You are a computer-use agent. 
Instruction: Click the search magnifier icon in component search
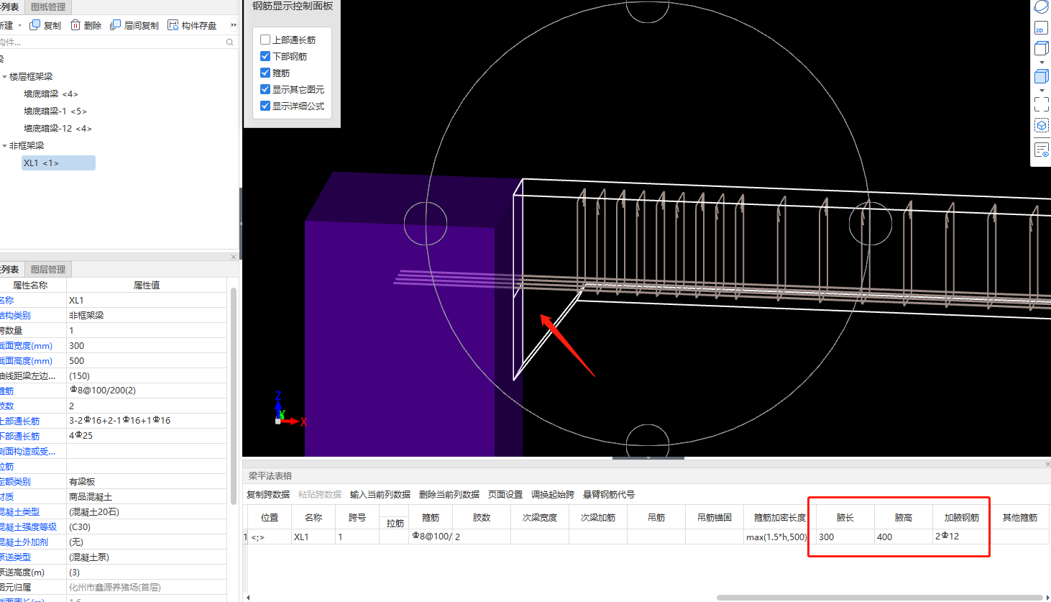tap(230, 42)
